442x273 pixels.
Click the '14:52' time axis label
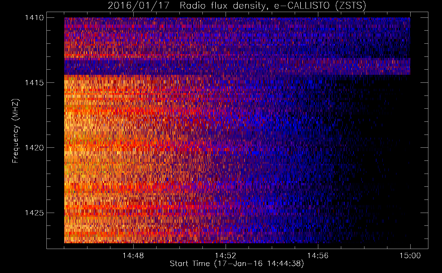(x=226, y=256)
